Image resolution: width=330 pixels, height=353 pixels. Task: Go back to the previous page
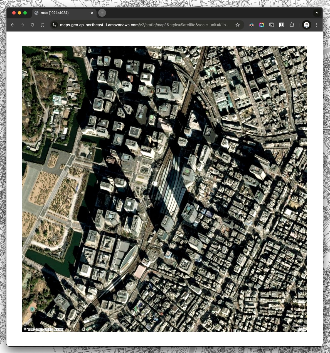pyautogui.click(x=13, y=25)
